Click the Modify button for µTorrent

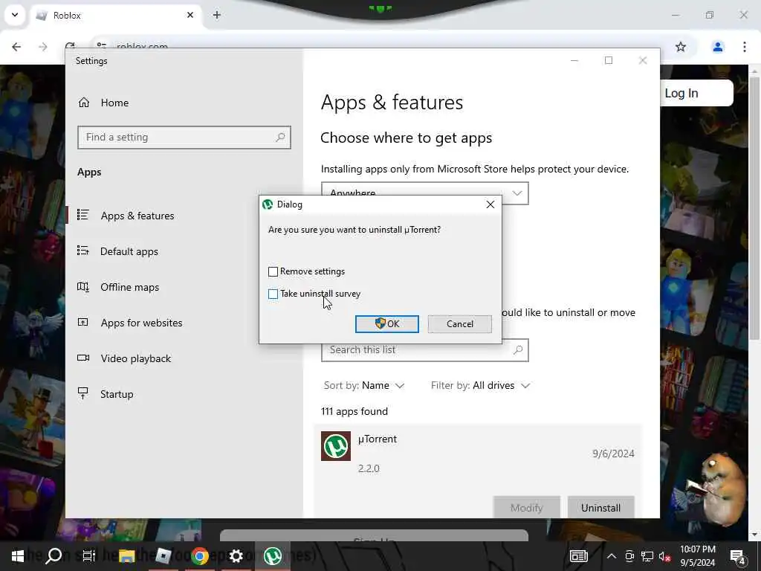click(527, 507)
